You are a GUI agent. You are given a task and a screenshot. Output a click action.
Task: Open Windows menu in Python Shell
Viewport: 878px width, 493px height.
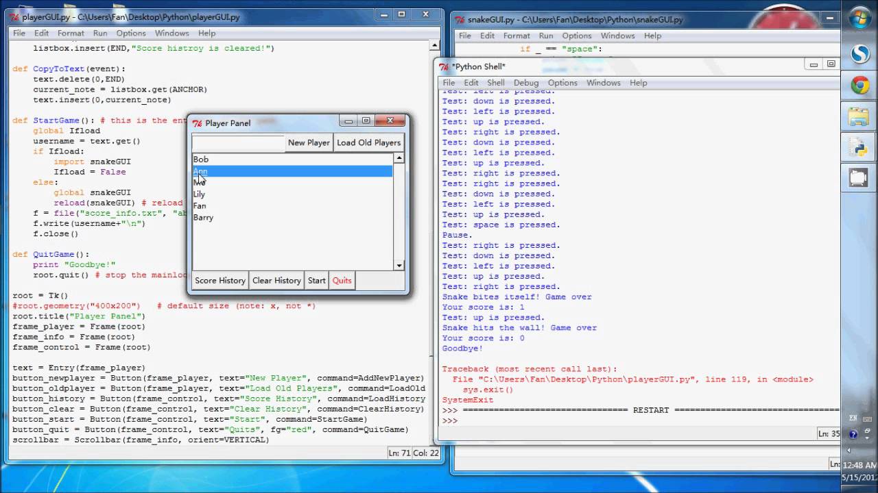click(604, 83)
